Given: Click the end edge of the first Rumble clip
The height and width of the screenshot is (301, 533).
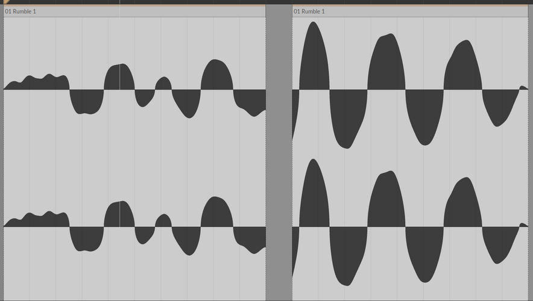Looking at the screenshot, I should coord(265,153).
